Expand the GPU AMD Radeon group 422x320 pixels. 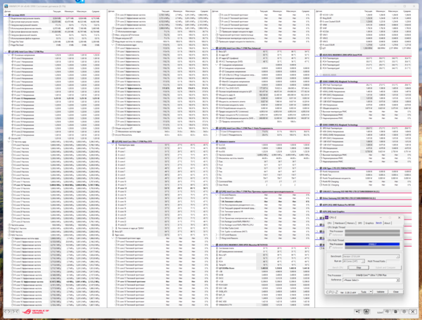(317, 205)
